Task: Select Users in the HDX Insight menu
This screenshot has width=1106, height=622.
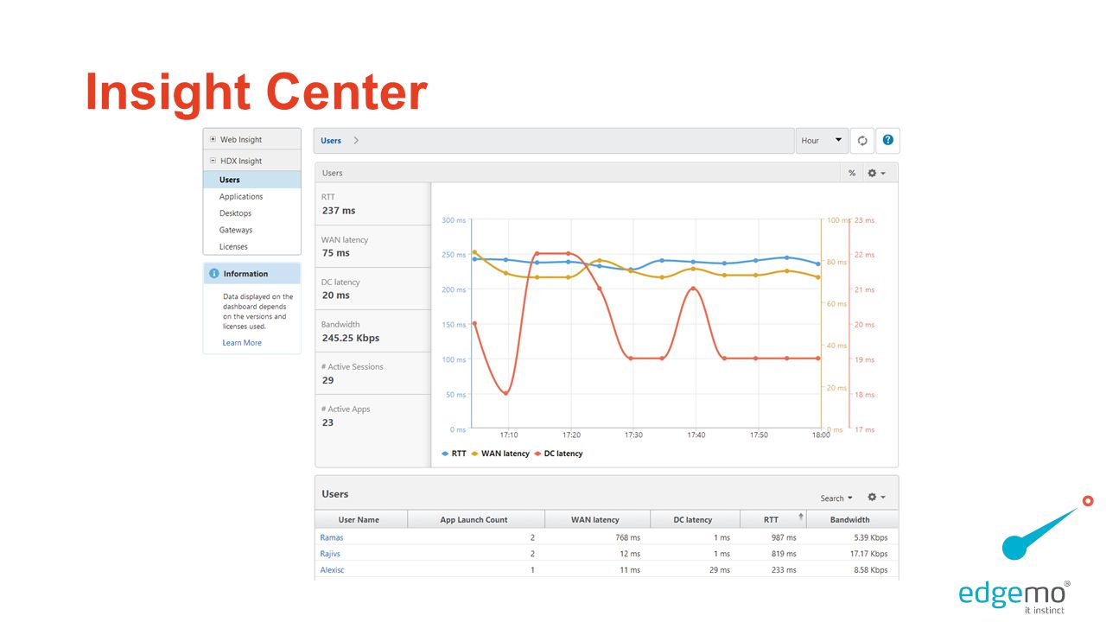Action: tap(252, 180)
